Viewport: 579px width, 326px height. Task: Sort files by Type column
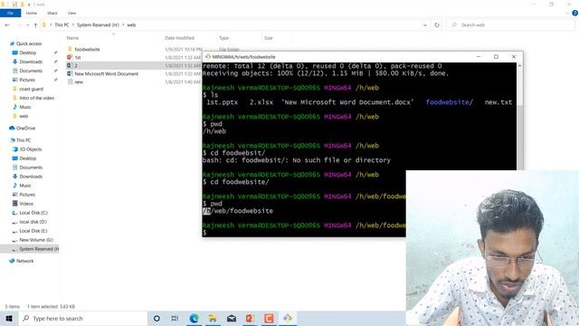coord(223,38)
